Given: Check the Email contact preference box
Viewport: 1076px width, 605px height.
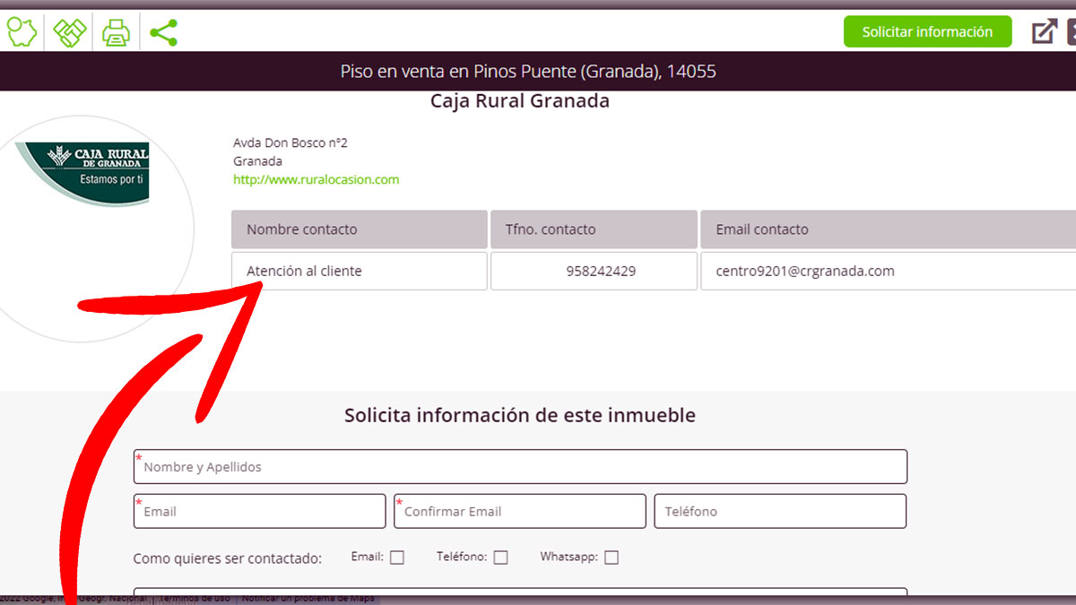Looking at the screenshot, I should (397, 557).
